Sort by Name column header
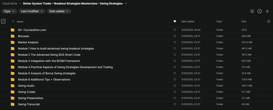Image resolution: width=273 pixels, height=110 pixels. [x=20, y=22]
